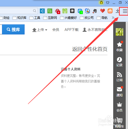
Task: Click the download arrow icon
Action: click(x=117, y=11)
